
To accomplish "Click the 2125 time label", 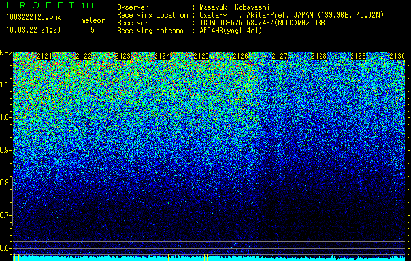I will (x=201, y=56).
